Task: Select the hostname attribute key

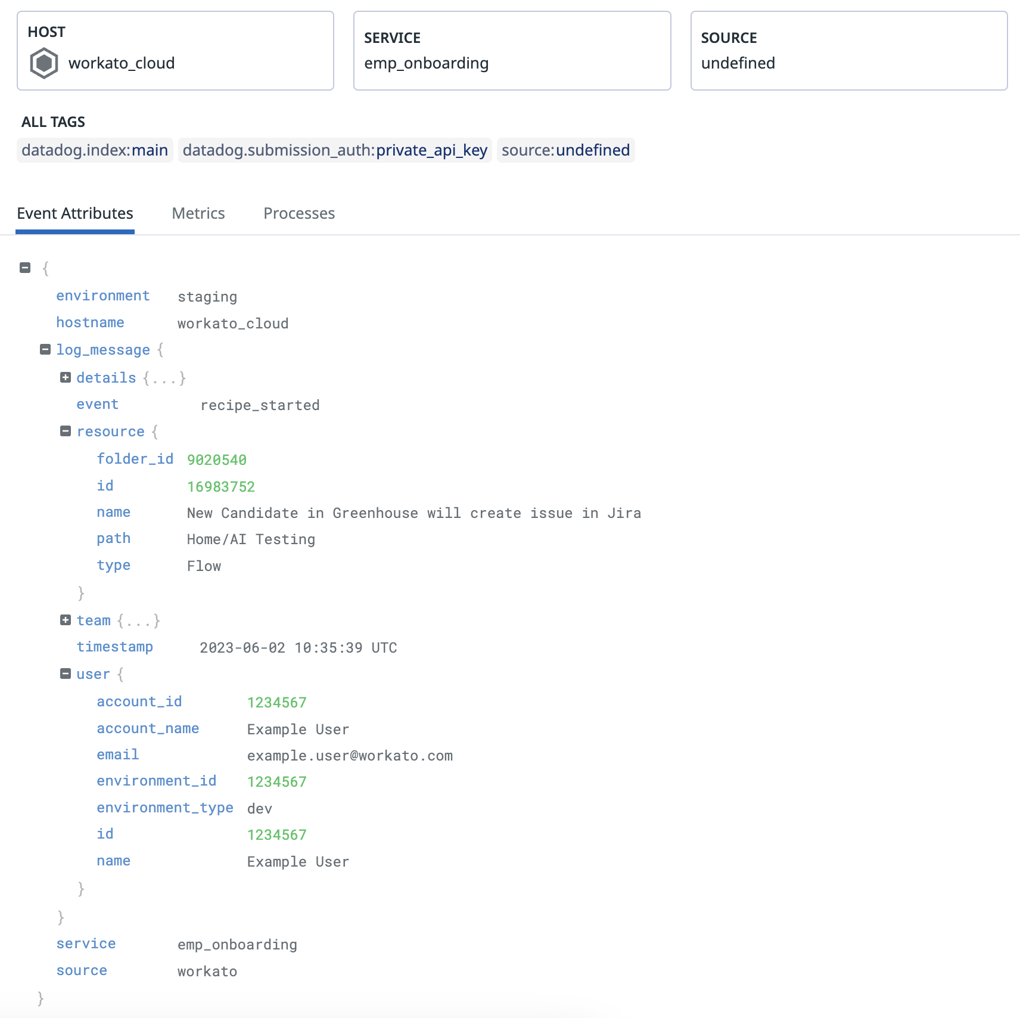Action: 90,322
